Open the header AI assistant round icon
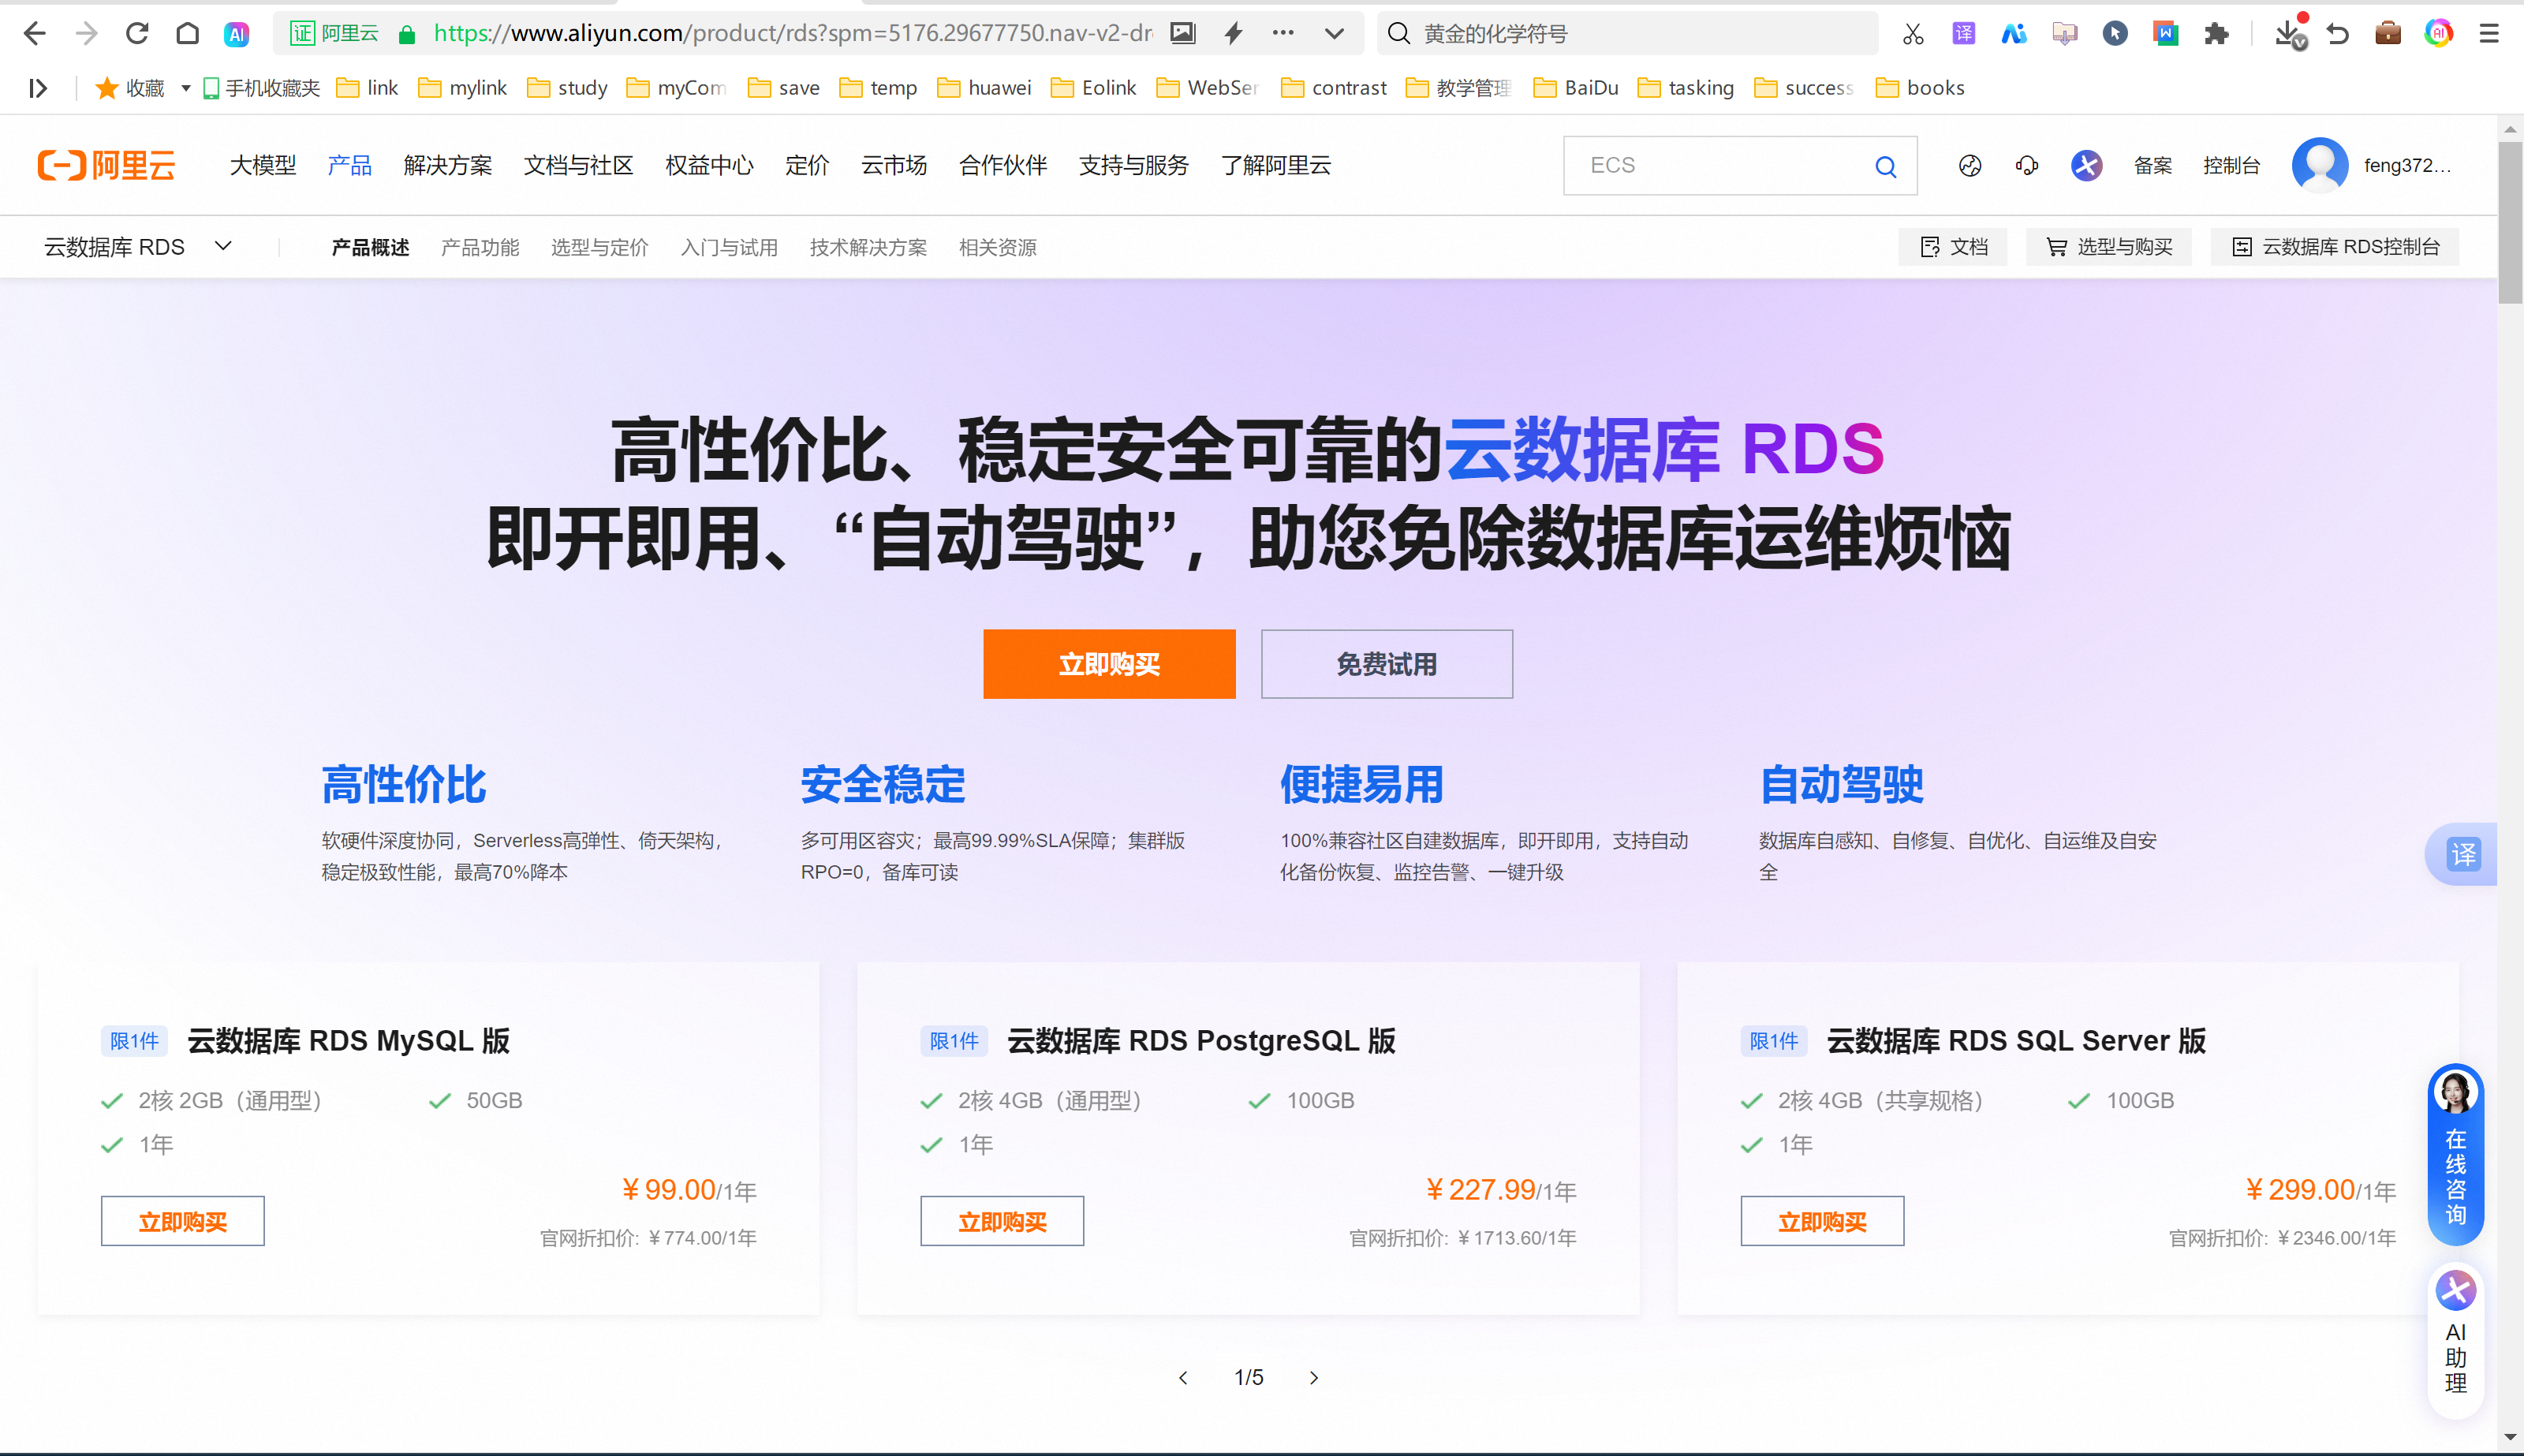Viewport: 2524px width, 1456px height. 2086,166
